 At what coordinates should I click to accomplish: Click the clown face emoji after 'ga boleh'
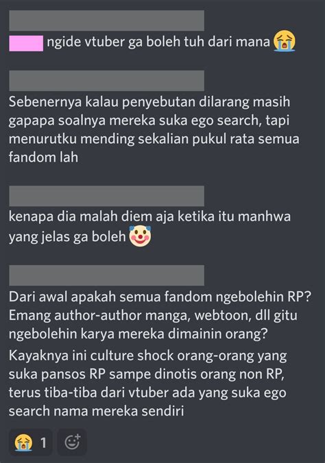(x=140, y=236)
